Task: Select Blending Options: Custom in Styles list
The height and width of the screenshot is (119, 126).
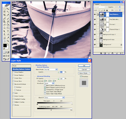Action: pos(21,69)
